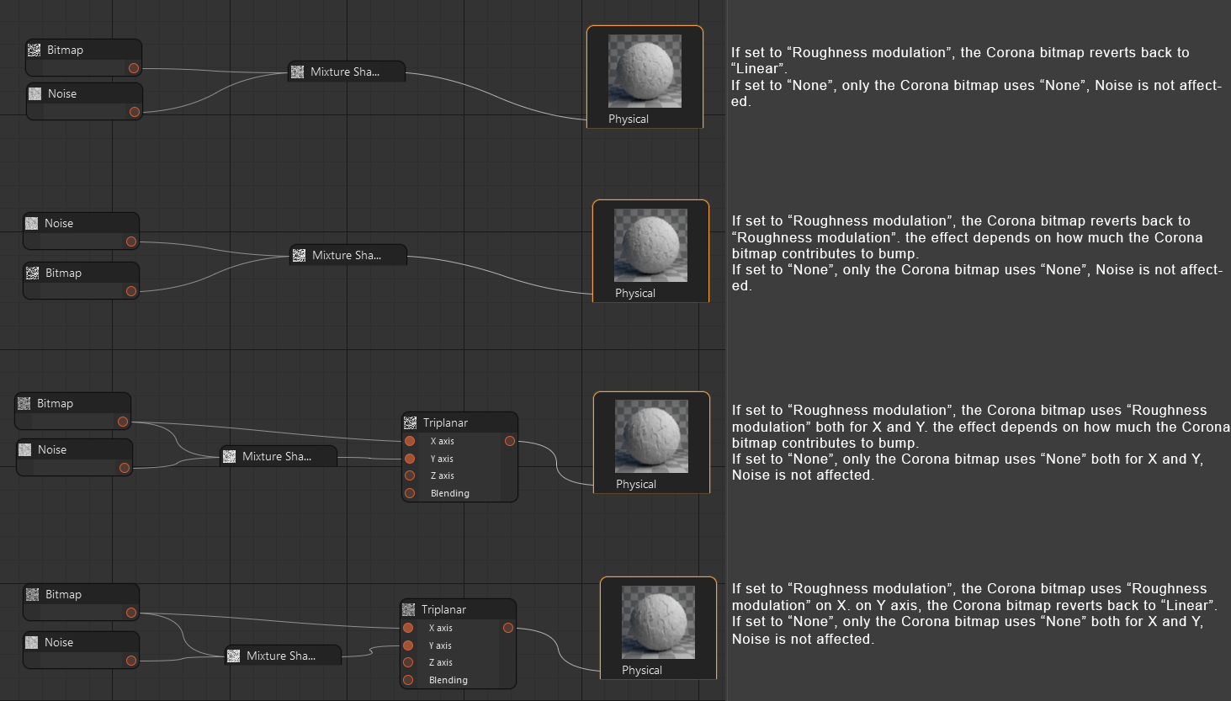The height and width of the screenshot is (701, 1231).
Task: Select the Physical material node beside upper Triplanar
Action: (x=651, y=443)
